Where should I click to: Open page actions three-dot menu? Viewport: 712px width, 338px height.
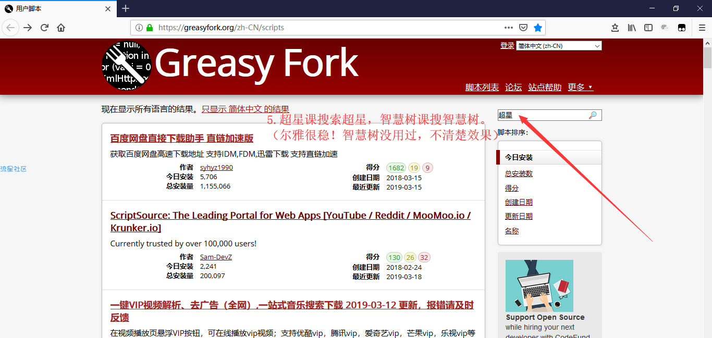(x=509, y=28)
